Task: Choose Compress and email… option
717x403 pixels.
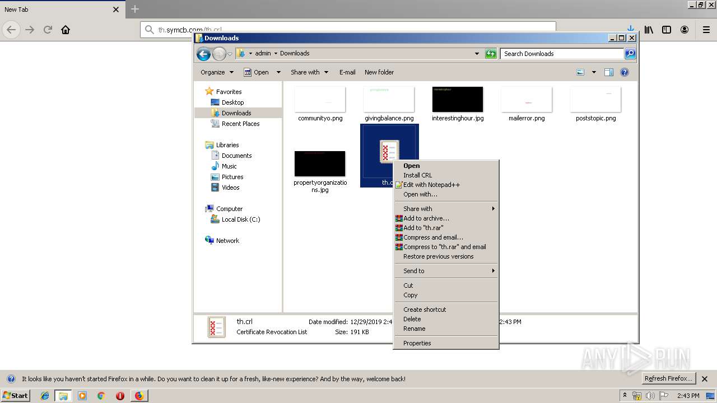Action: [446, 237]
